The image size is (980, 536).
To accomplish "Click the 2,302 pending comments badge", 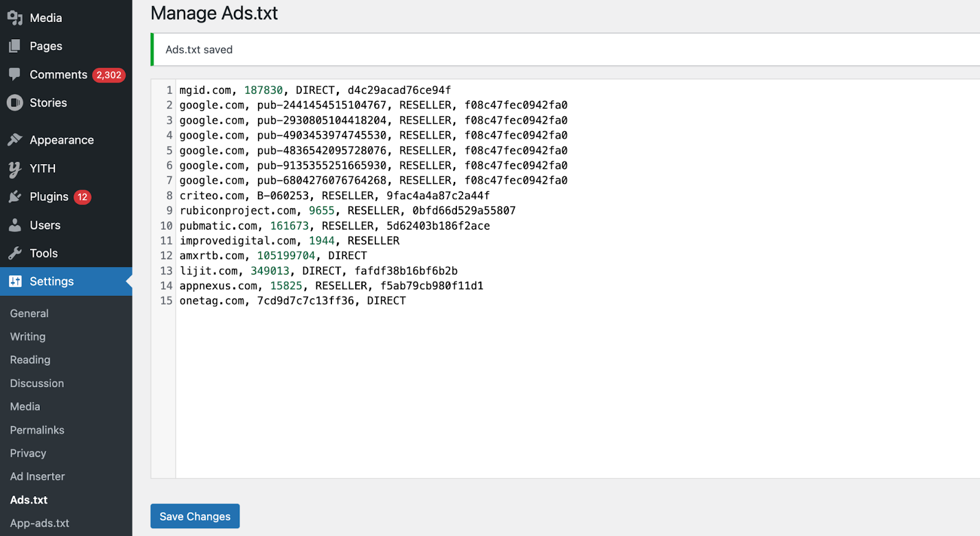I will coord(109,75).
